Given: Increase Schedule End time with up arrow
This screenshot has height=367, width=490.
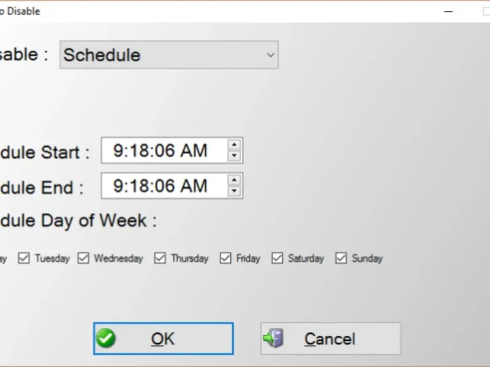Looking at the screenshot, I should click(234, 180).
